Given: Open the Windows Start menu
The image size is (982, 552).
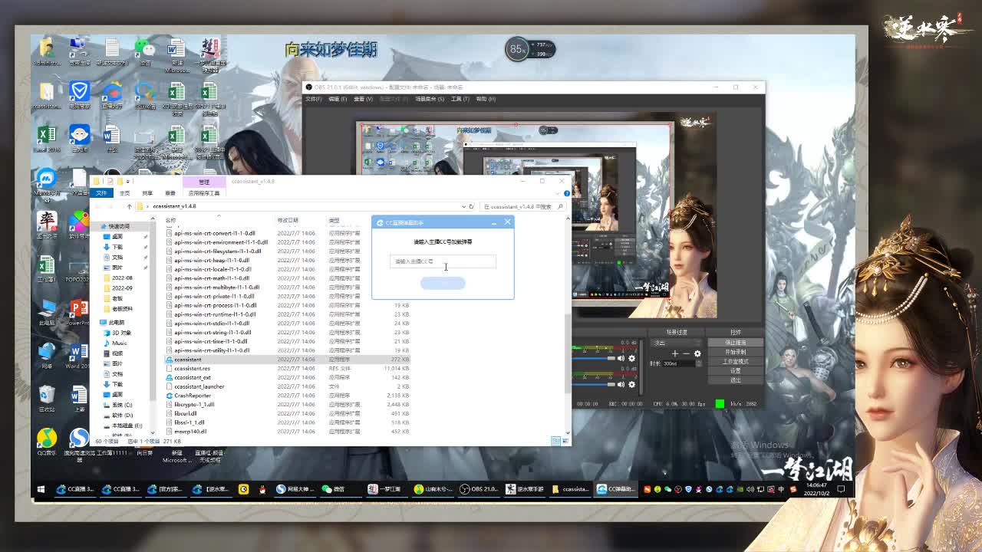Looking at the screenshot, I should click(x=41, y=489).
